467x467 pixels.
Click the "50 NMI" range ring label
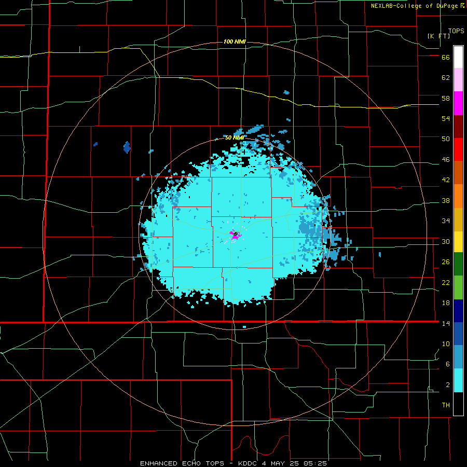point(235,138)
